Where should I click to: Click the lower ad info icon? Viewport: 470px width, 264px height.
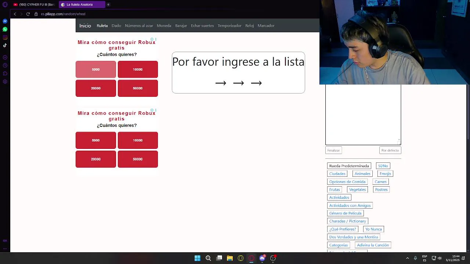pyautogui.click(x=152, y=110)
